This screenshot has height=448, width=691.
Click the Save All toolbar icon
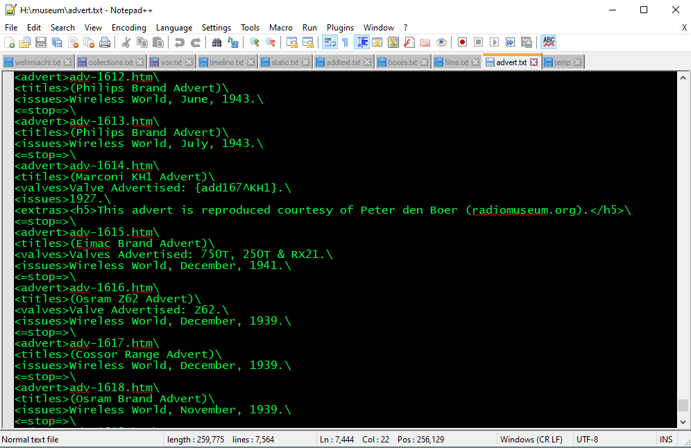(x=57, y=42)
